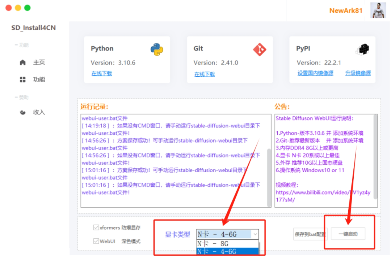Image resolution: width=391 pixels, height=256 pixels.
Task: Expand the 显卡类型 dropdown arrow
Action: tap(255, 234)
